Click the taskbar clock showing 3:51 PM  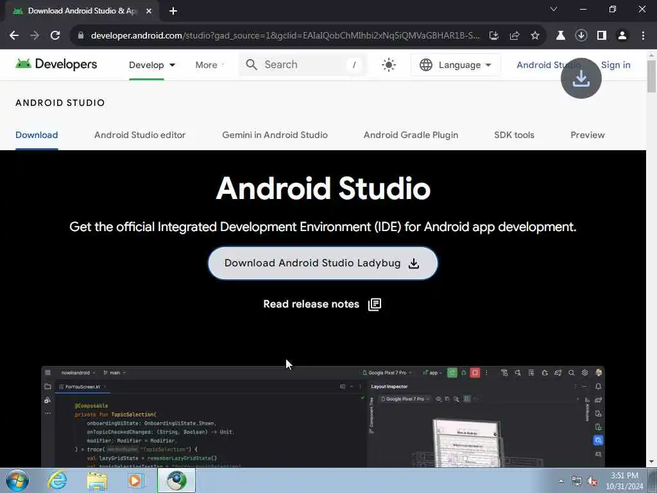coord(624,481)
